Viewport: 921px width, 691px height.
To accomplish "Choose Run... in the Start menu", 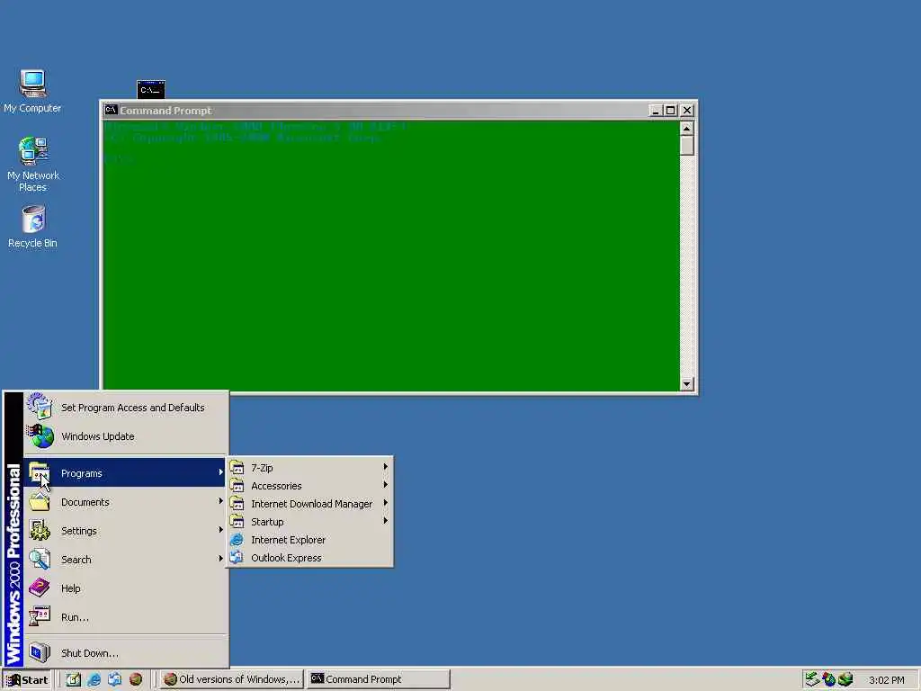I will click(125, 617).
